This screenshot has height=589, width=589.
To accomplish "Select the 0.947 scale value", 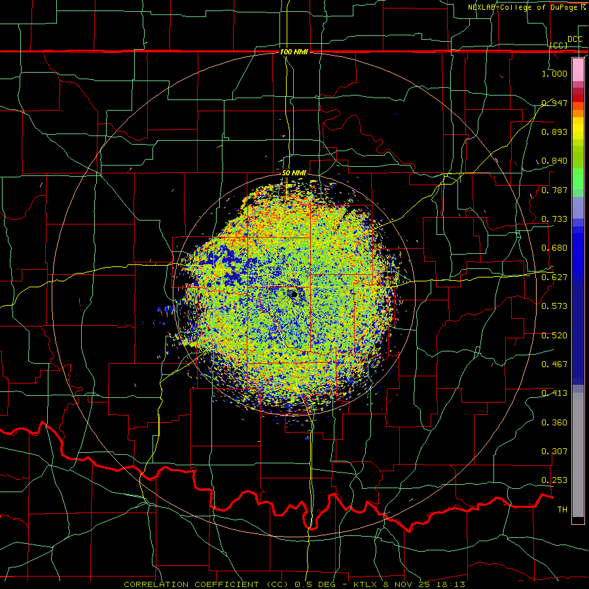I will coord(554,103).
